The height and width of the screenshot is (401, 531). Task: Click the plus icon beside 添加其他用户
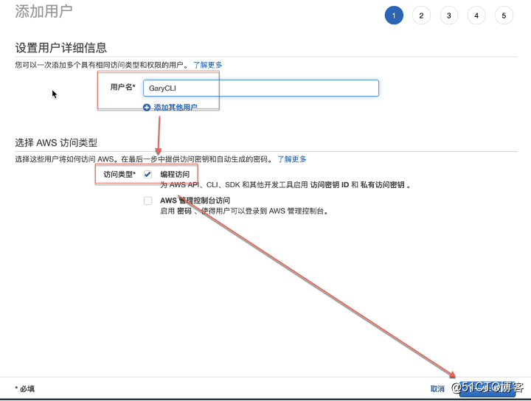pos(147,108)
